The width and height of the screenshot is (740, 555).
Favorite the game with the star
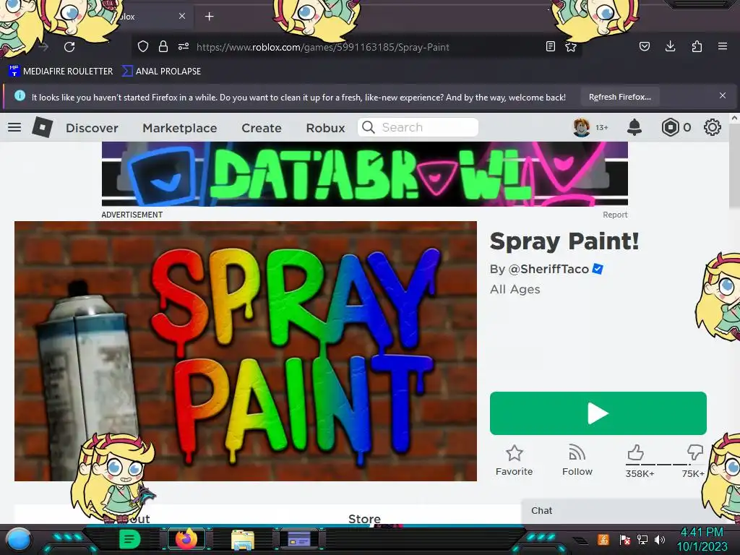pos(514,460)
